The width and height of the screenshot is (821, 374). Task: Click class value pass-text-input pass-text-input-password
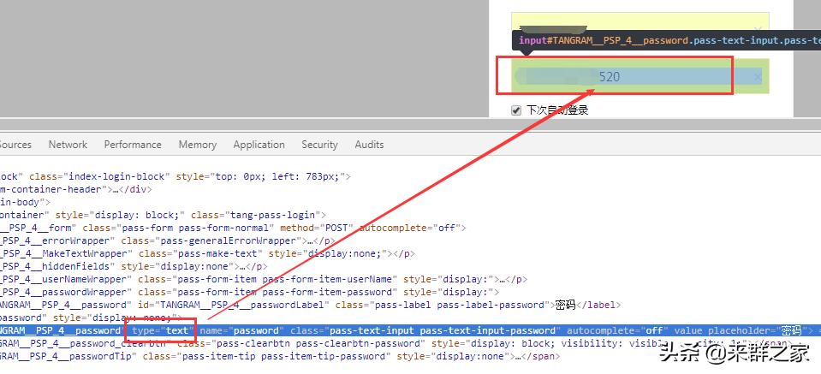point(443,330)
